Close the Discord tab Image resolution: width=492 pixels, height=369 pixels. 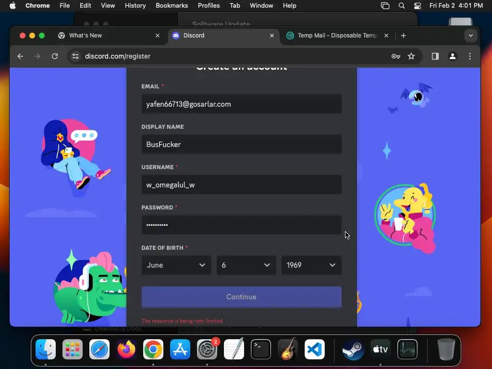click(x=272, y=36)
